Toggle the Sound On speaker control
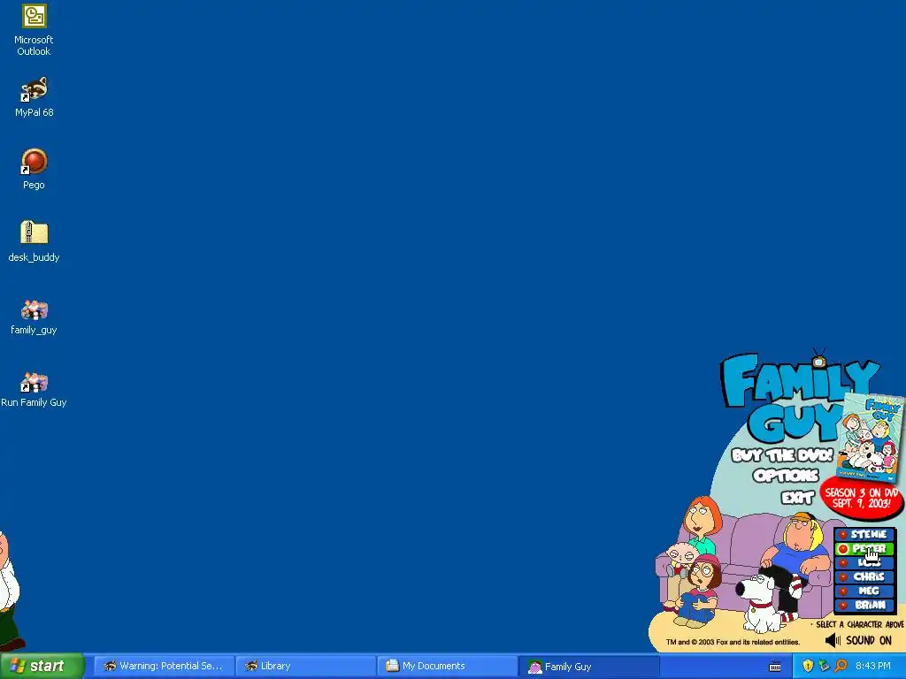The image size is (906, 679). (858, 640)
